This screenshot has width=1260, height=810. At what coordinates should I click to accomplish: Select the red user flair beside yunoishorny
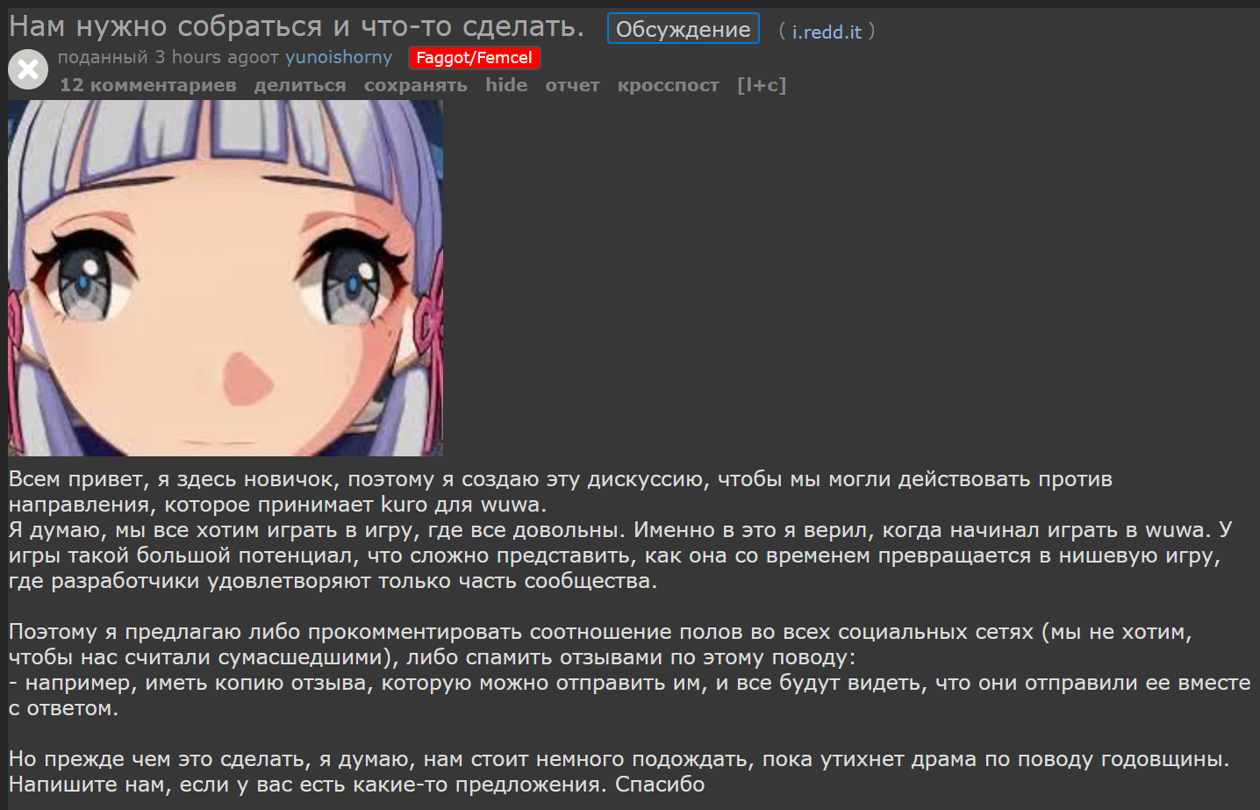pyautogui.click(x=474, y=58)
